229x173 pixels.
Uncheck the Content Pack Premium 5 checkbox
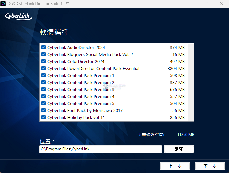(x=43, y=103)
